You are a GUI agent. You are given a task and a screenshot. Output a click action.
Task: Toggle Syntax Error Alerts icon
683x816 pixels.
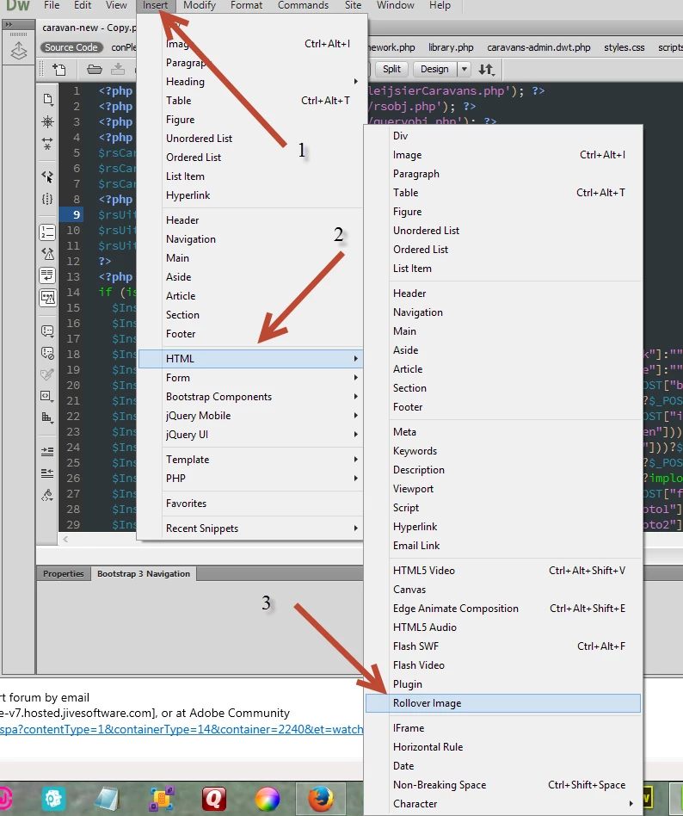pos(47,298)
